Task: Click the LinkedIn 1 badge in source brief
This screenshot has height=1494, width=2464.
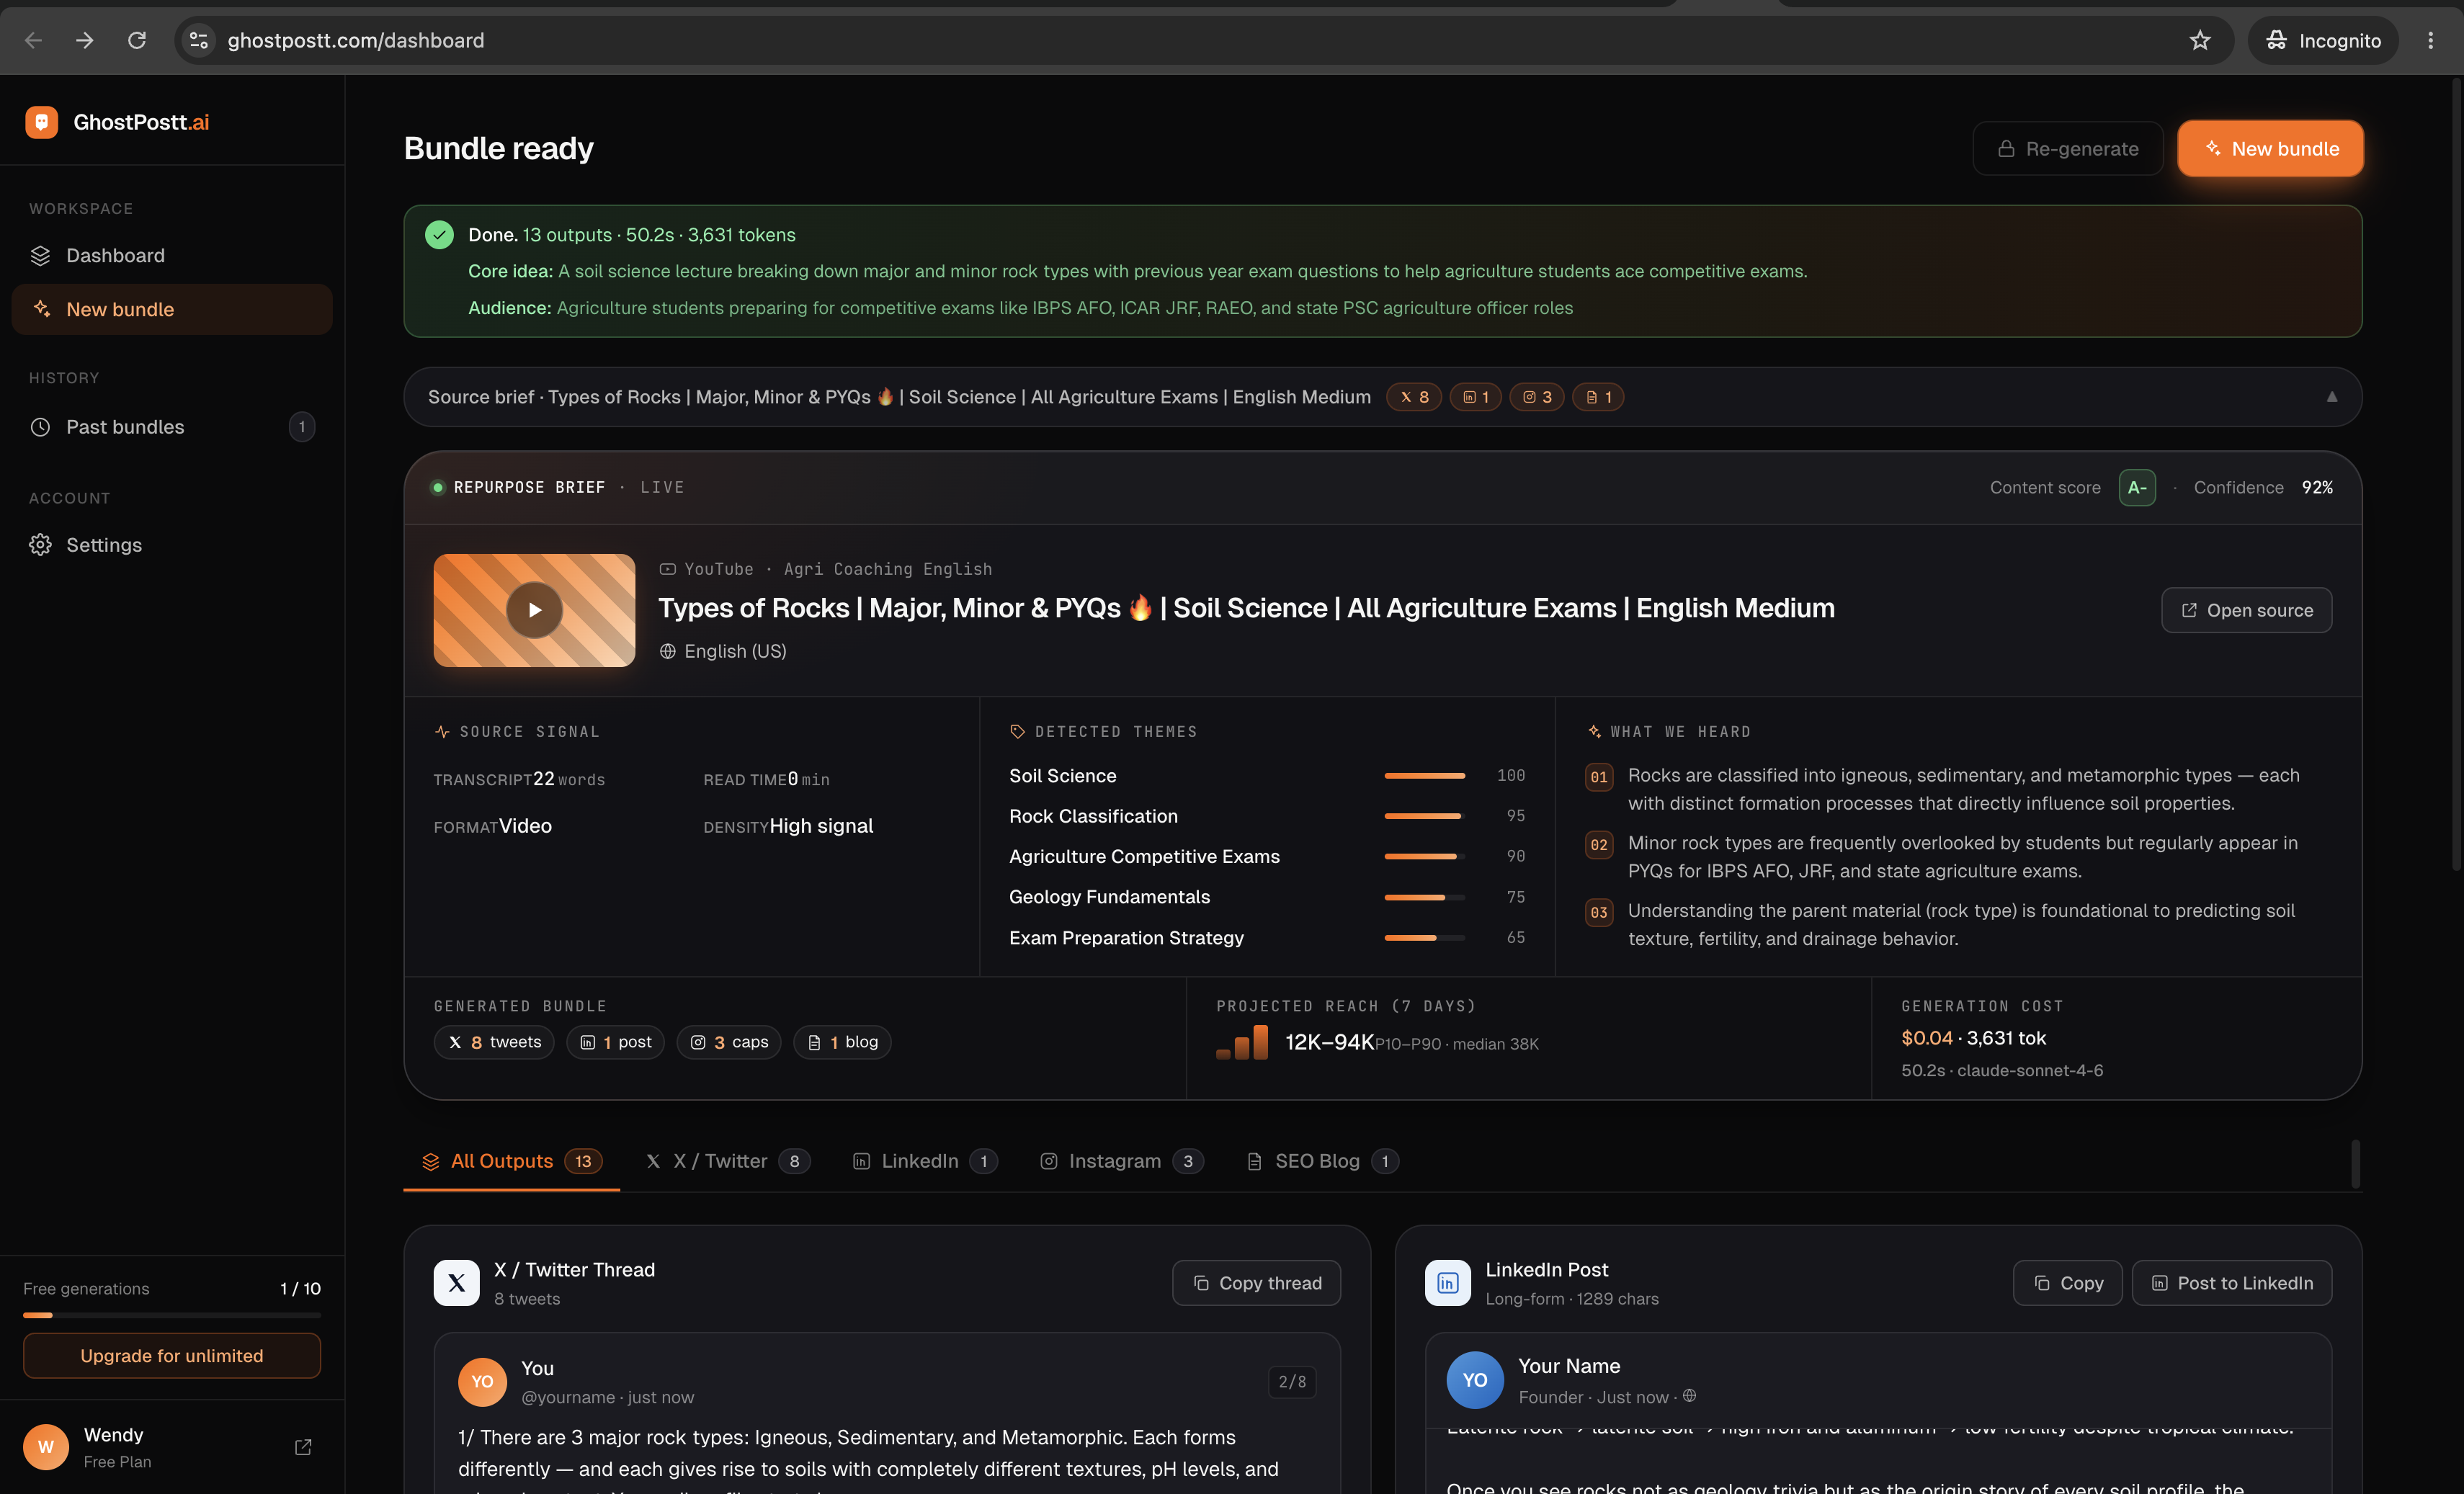Action: click(x=1475, y=397)
